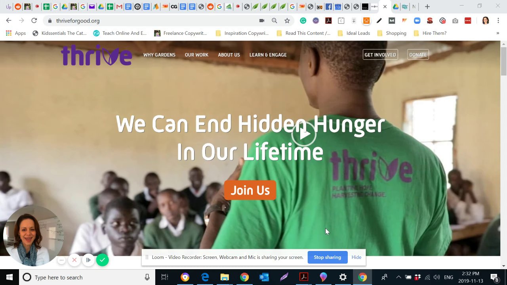Pause the Loom recording
Viewport: 507px width, 285px height.
(88, 260)
